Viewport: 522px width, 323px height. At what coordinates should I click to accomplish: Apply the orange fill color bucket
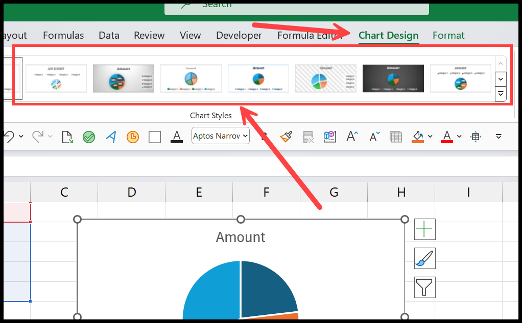point(418,137)
